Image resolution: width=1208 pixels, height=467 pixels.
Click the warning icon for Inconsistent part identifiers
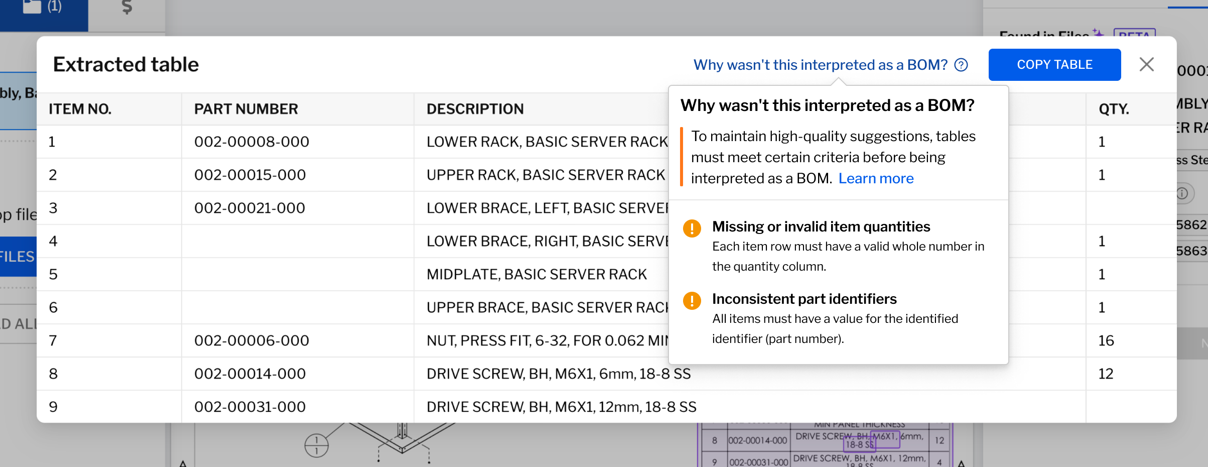pos(692,301)
